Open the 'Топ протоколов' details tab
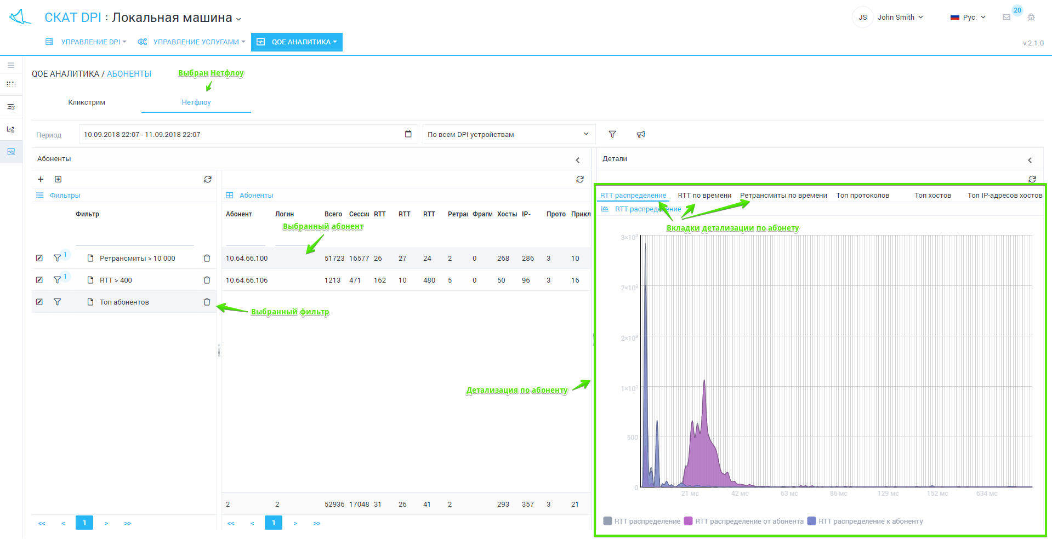The image size is (1052, 539). click(x=862, y=196)
